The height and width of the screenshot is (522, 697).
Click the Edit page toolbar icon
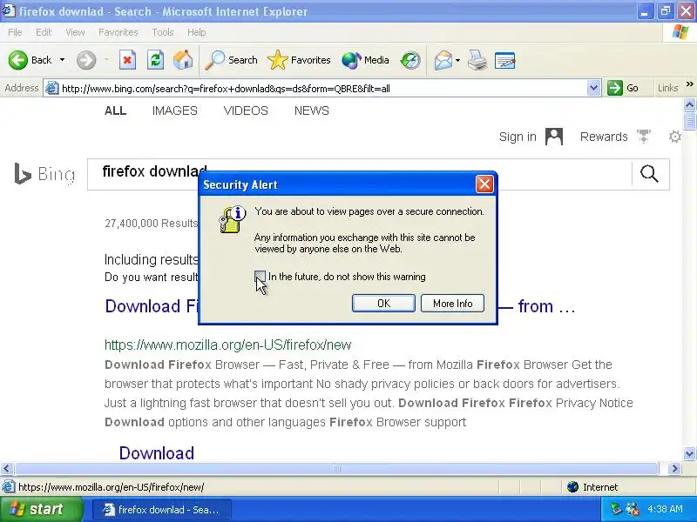[505, 60]
